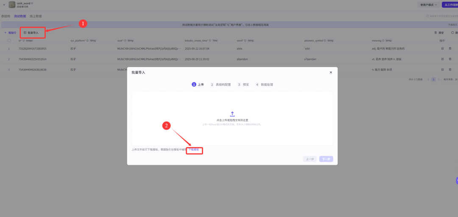Viewport: 458px width, 217px height.
Task: Edit the row for the word able
Action: click(442, 48)
